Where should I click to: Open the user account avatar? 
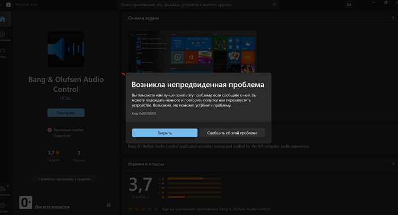(x=349, y=5)
